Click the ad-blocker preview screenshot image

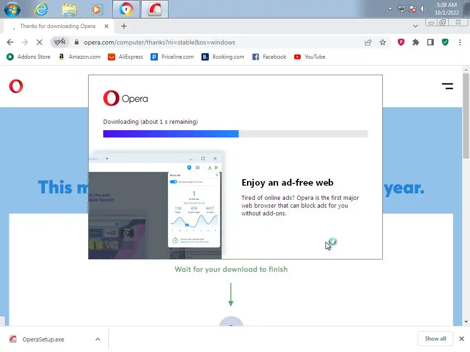point(156,205)
